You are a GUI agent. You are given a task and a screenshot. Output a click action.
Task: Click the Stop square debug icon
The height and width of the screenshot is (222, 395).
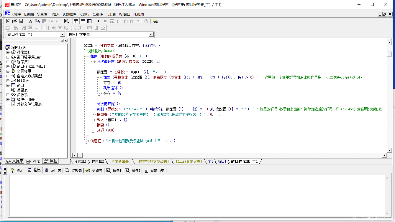105,21
